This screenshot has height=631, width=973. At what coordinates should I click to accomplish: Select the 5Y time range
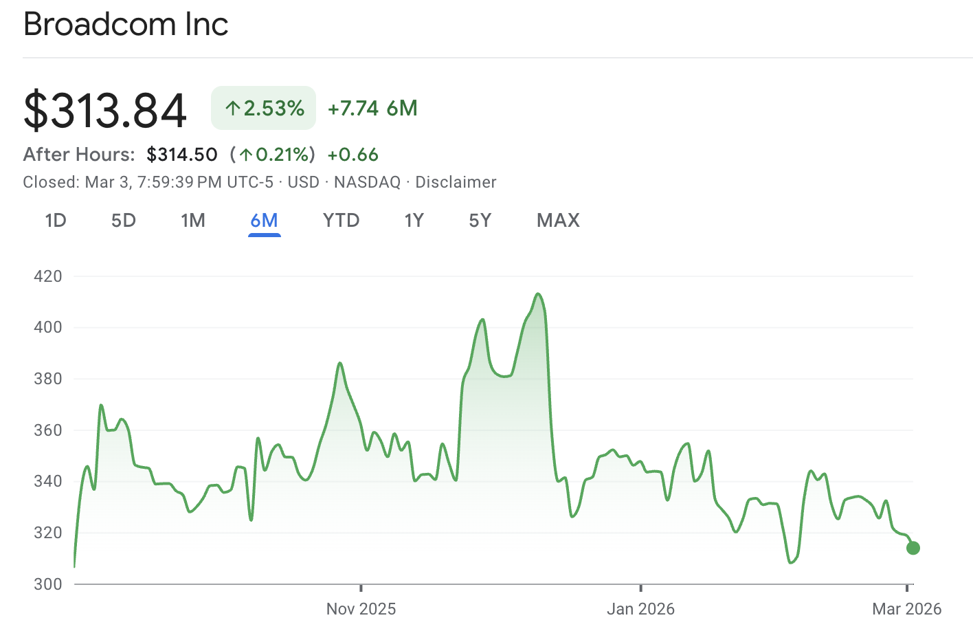click(480, 221)
